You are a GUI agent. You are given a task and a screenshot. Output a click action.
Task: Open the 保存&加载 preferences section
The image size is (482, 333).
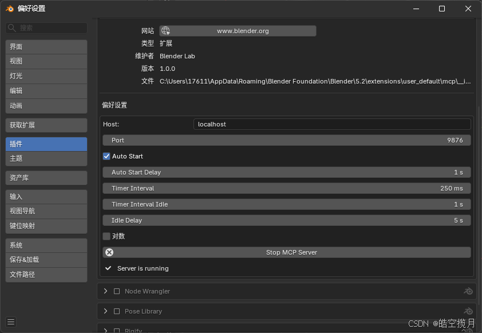point(46,260)
